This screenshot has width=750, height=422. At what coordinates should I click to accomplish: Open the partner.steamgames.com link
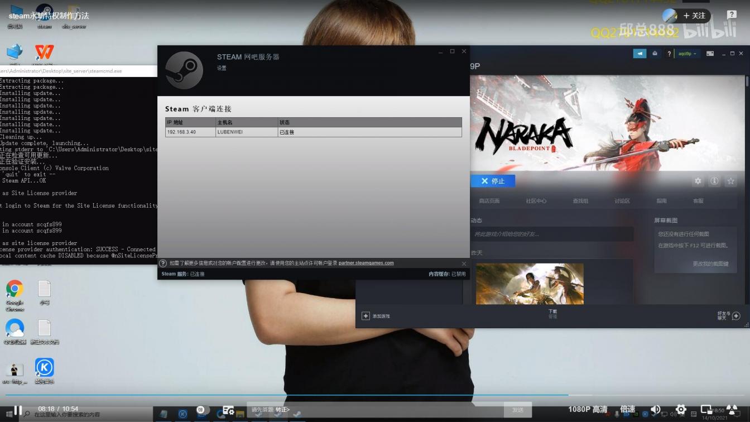[366, 263]
